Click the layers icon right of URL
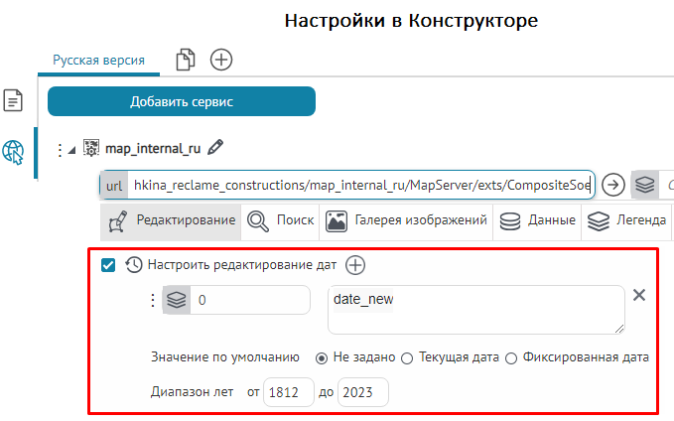 click(x=645, y=185)
